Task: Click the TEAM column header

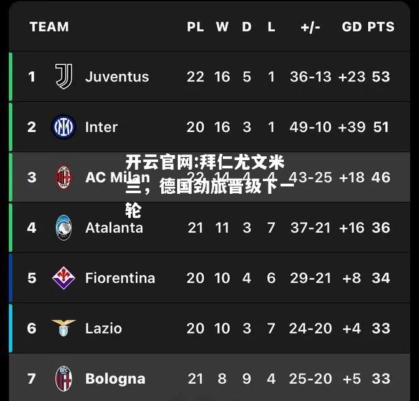Action: coord(49,27)
